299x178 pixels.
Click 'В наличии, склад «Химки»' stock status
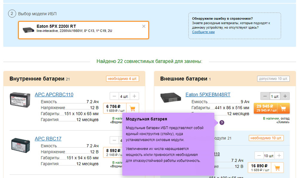point(276,120)
